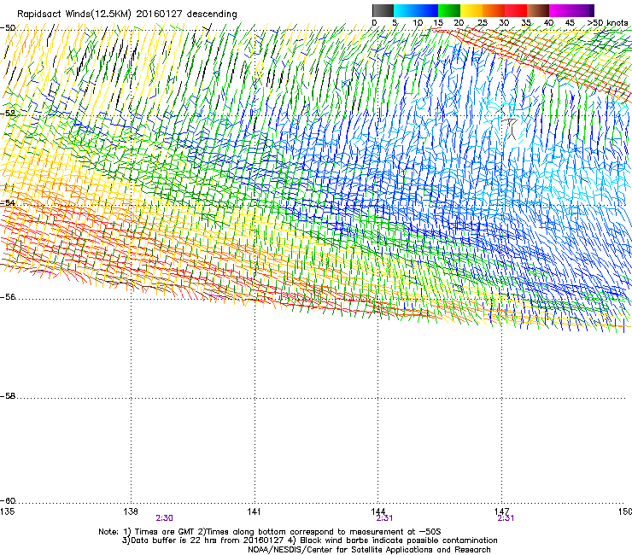Click the magenta 40-45 knots legend swatch
This screenshot has height=555, width=632.
pos(560,10)
